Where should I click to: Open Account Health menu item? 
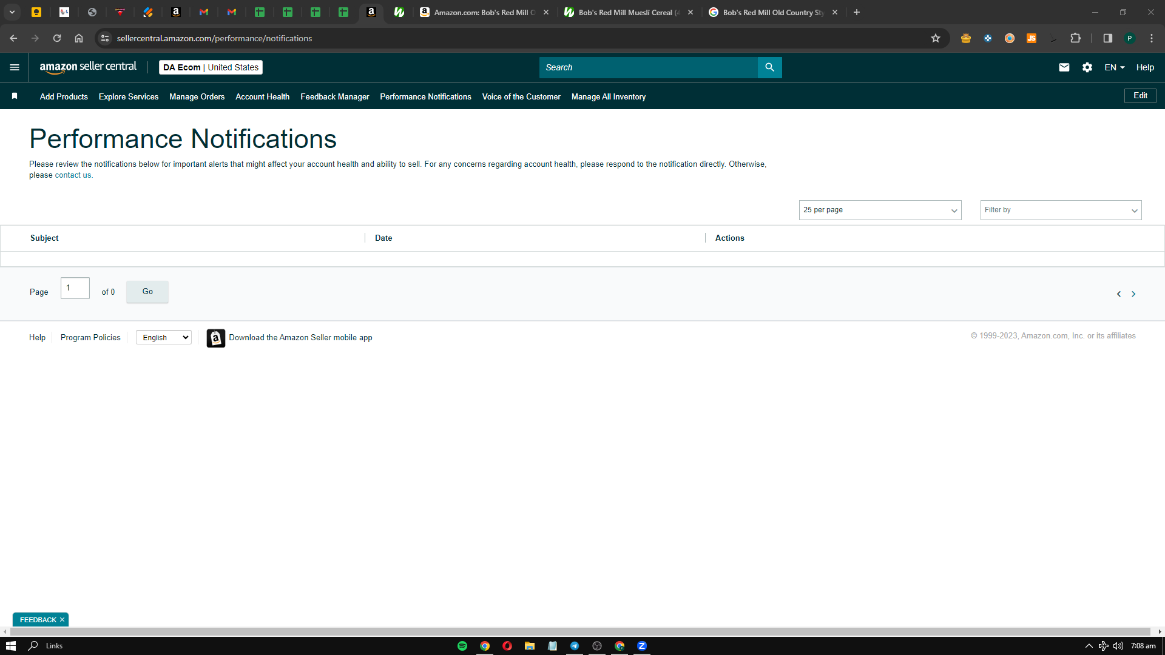[x=262, y=96]
